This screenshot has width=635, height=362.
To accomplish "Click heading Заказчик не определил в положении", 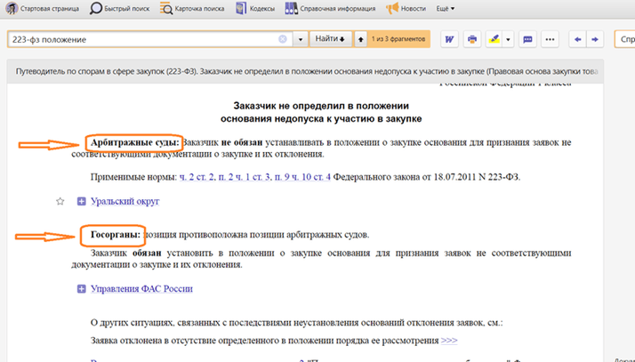I will pos(321,112).
